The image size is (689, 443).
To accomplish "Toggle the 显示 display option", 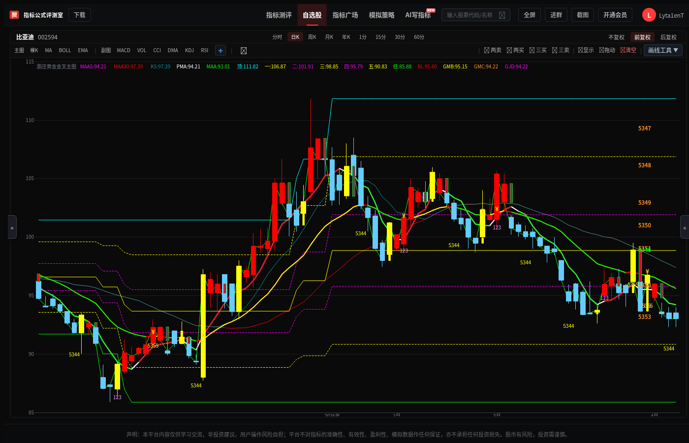I will (x=586, y=50).
